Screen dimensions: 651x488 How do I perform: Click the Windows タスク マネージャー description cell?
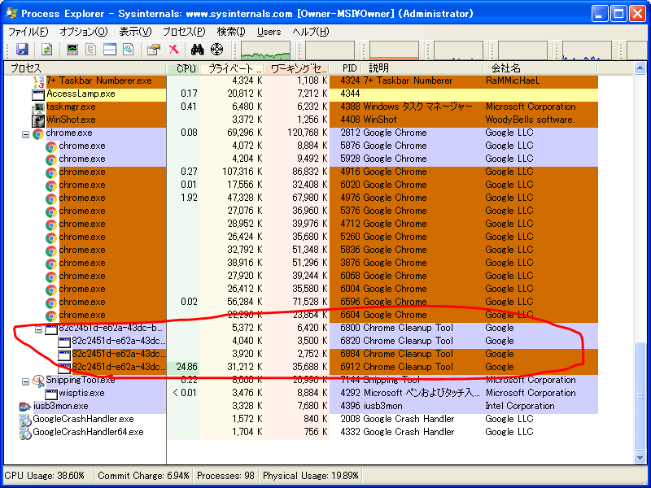pos(417,107)
